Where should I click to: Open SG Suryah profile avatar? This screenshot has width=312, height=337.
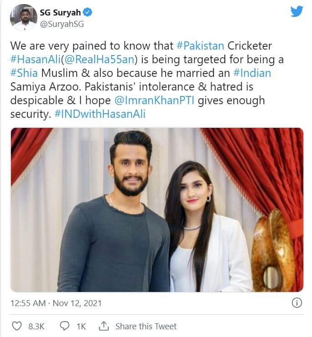coord(23,18)
